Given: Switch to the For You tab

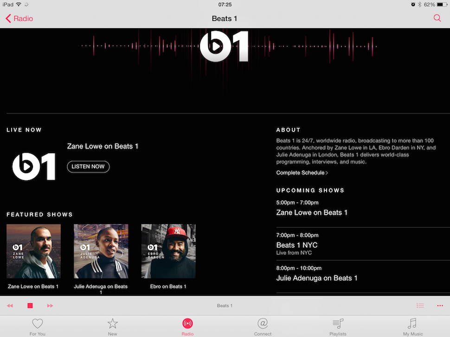Looking at the screenshot, I should (x=37, y=327).
